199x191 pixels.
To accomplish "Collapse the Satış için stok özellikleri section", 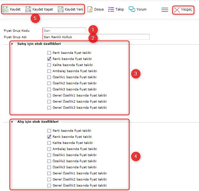I will click(x=13, y=44).
